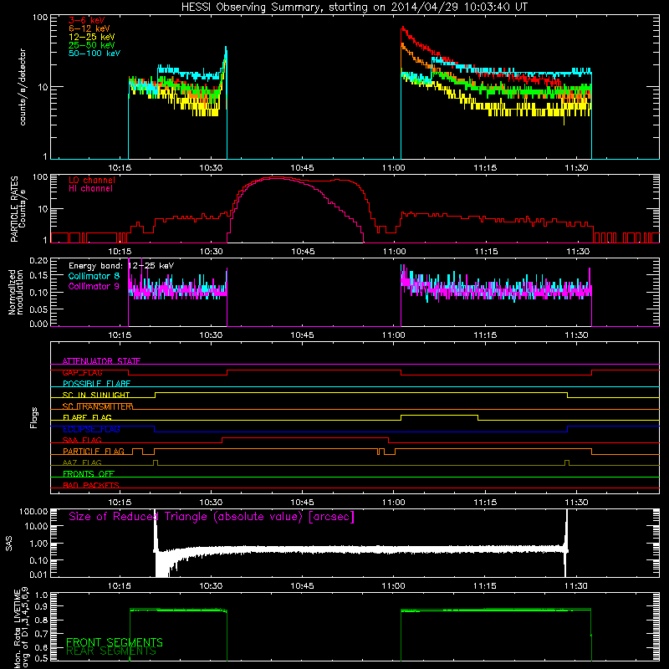Screen dimensions: 669x669
Task: Click the particle rate peak near 10:40
Action: [278, 177]
